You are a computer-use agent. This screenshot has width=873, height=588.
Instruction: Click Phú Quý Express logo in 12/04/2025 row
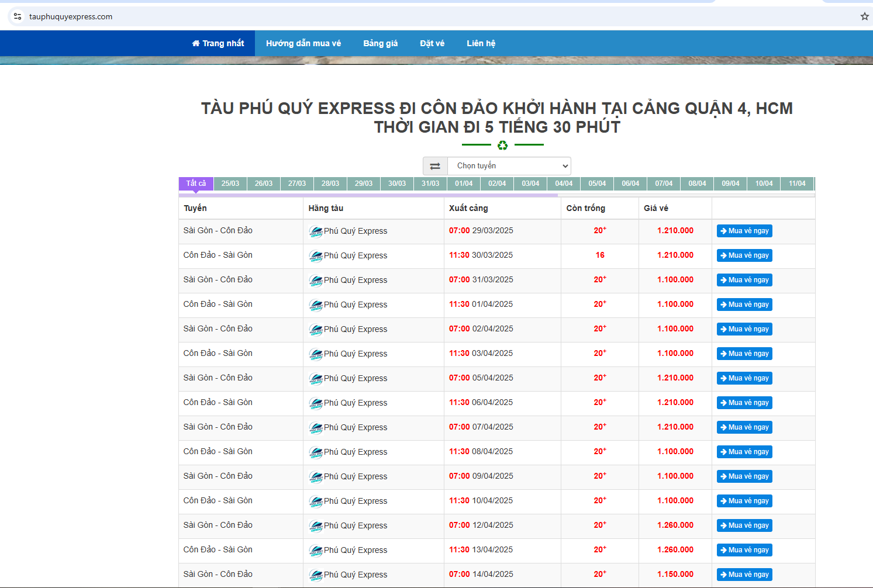(x=316, y=526)
